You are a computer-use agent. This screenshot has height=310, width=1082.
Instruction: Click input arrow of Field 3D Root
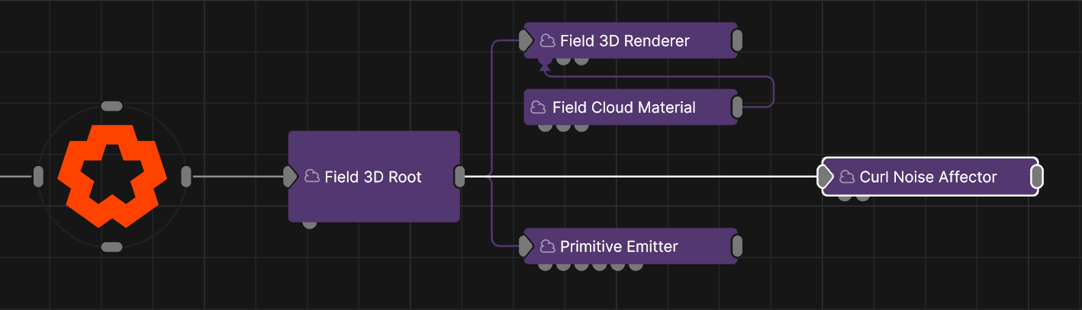pos(290,177)
